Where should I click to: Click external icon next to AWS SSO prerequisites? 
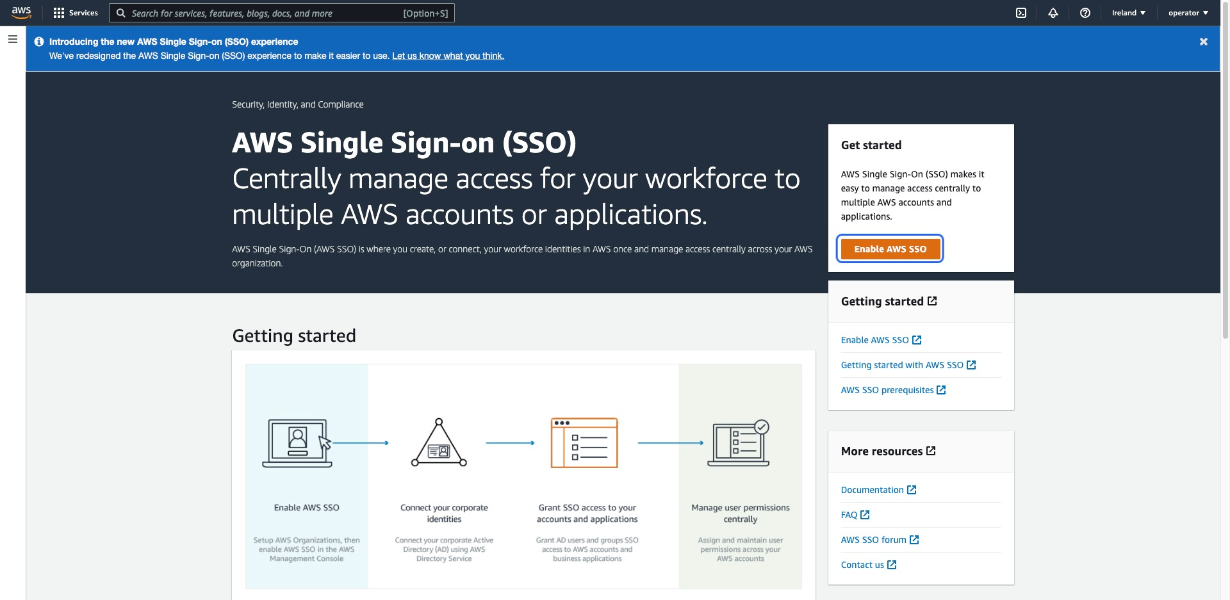[941, 389]
